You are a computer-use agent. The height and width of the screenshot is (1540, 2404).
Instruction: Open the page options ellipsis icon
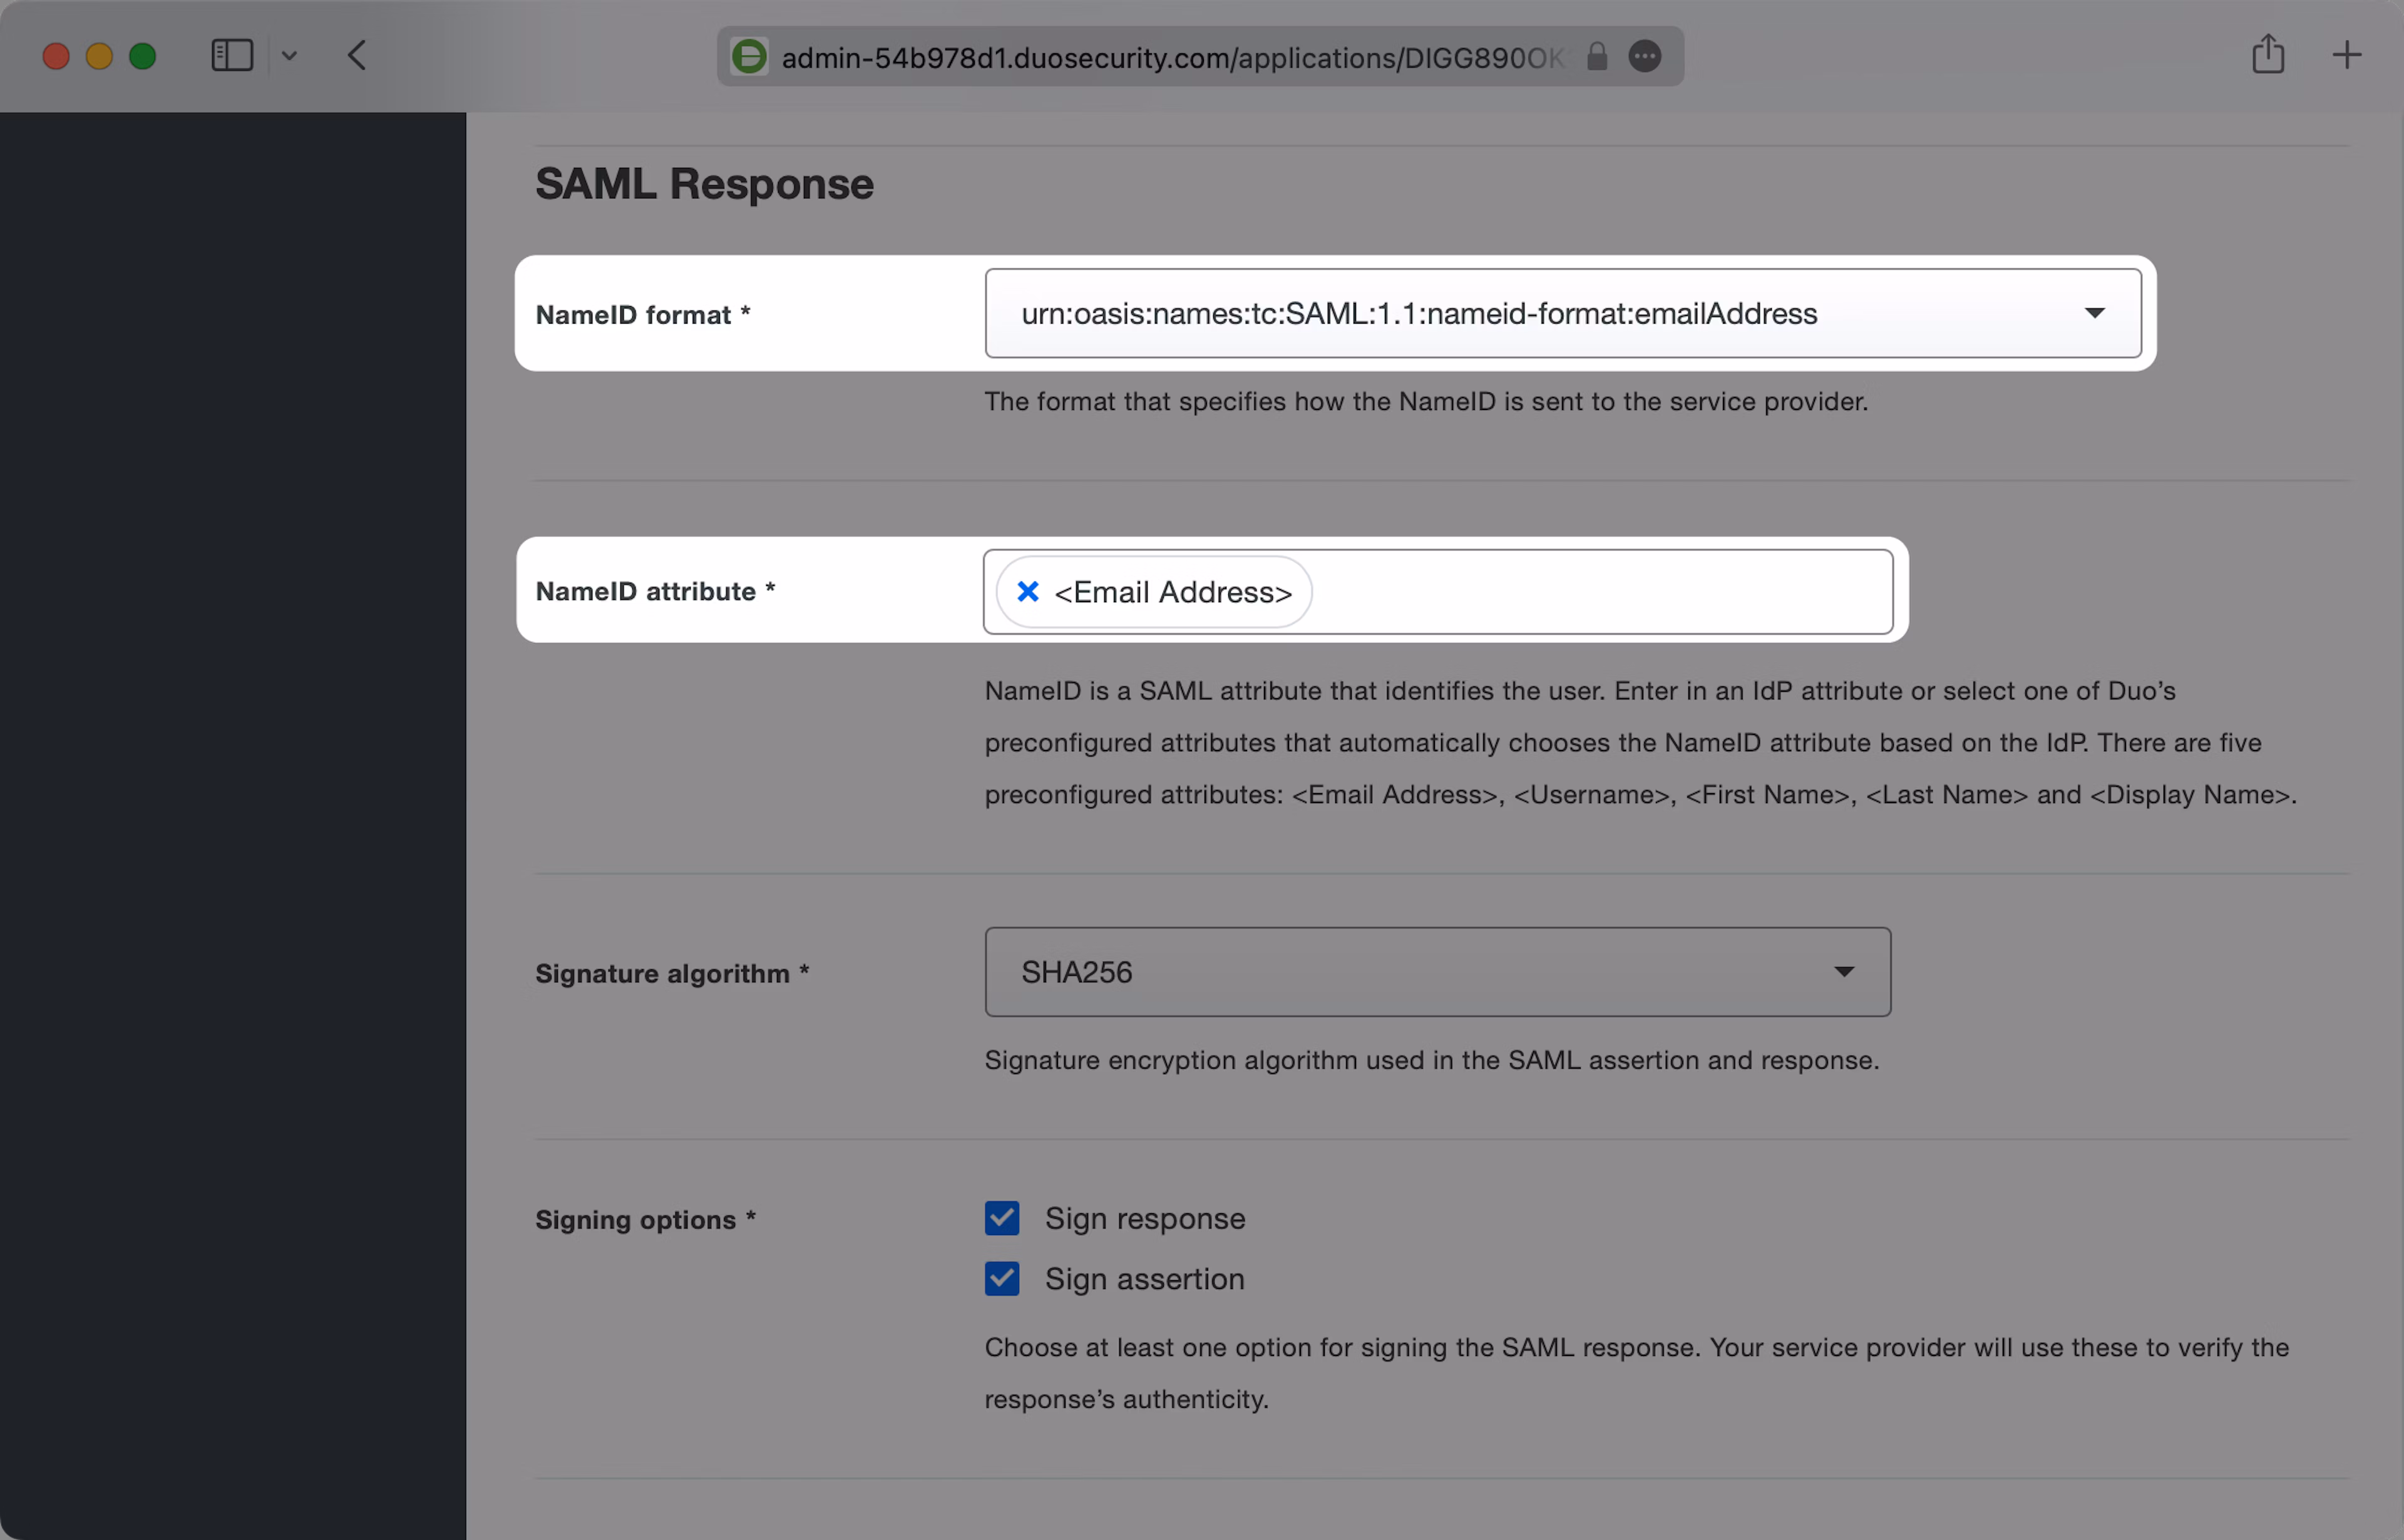point(1645,57)
